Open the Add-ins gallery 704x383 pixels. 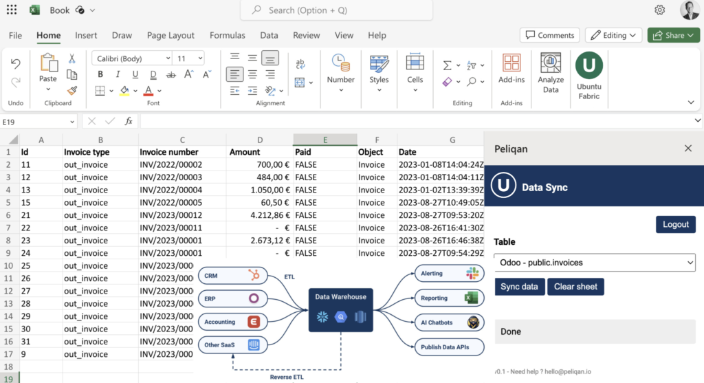[511, 68]
